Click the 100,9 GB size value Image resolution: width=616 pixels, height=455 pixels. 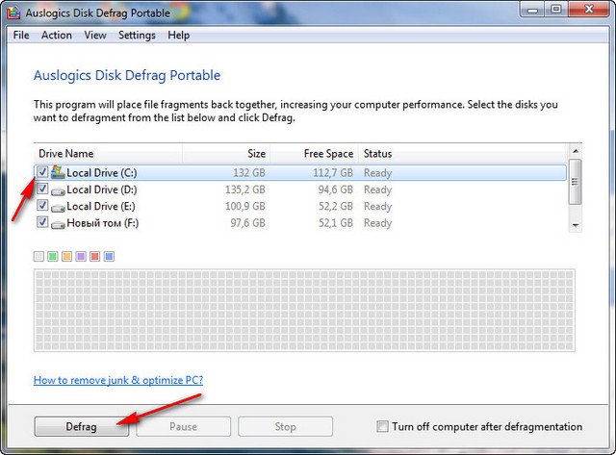[245, 206]
